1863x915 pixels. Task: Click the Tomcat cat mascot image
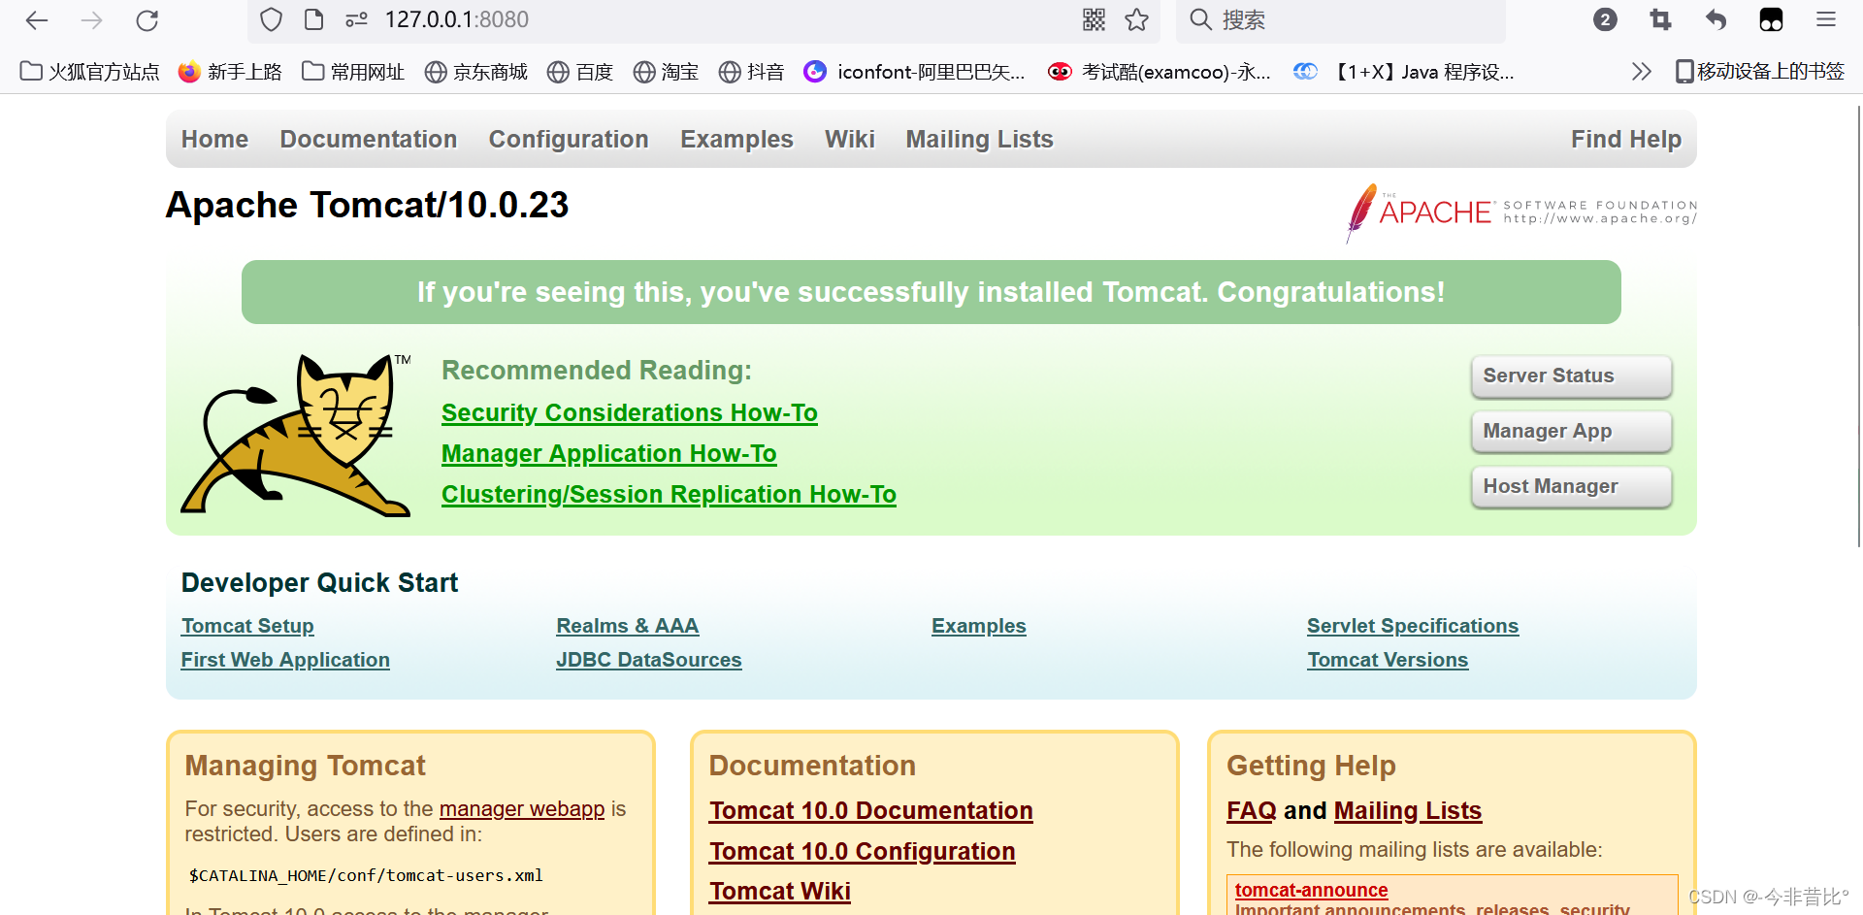[296, 435]
